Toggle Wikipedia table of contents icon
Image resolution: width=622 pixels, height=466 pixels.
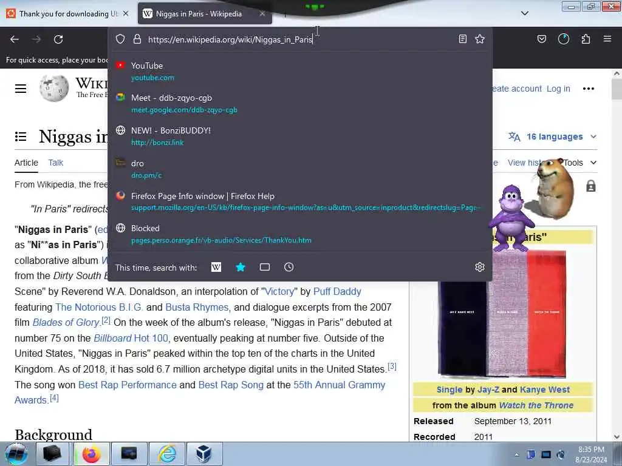tap(21, 137)
